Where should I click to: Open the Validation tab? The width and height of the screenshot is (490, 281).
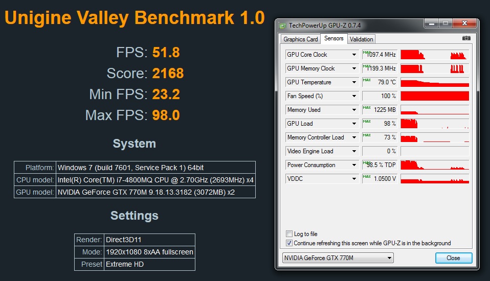361,39
